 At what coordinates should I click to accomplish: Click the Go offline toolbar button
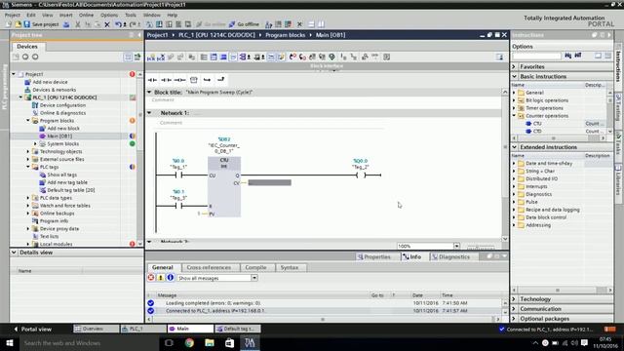point(244,24)
